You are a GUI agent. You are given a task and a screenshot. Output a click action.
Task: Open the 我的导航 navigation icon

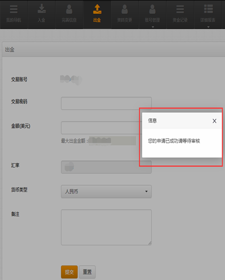point(14,9)
